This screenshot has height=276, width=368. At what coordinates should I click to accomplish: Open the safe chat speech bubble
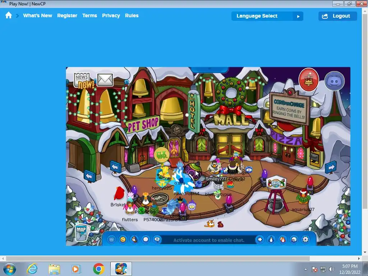157,239
